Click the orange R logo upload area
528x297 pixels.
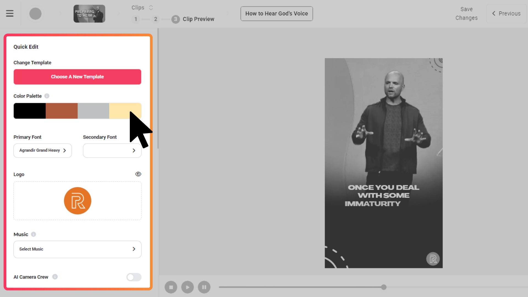(x=77, y=201)
